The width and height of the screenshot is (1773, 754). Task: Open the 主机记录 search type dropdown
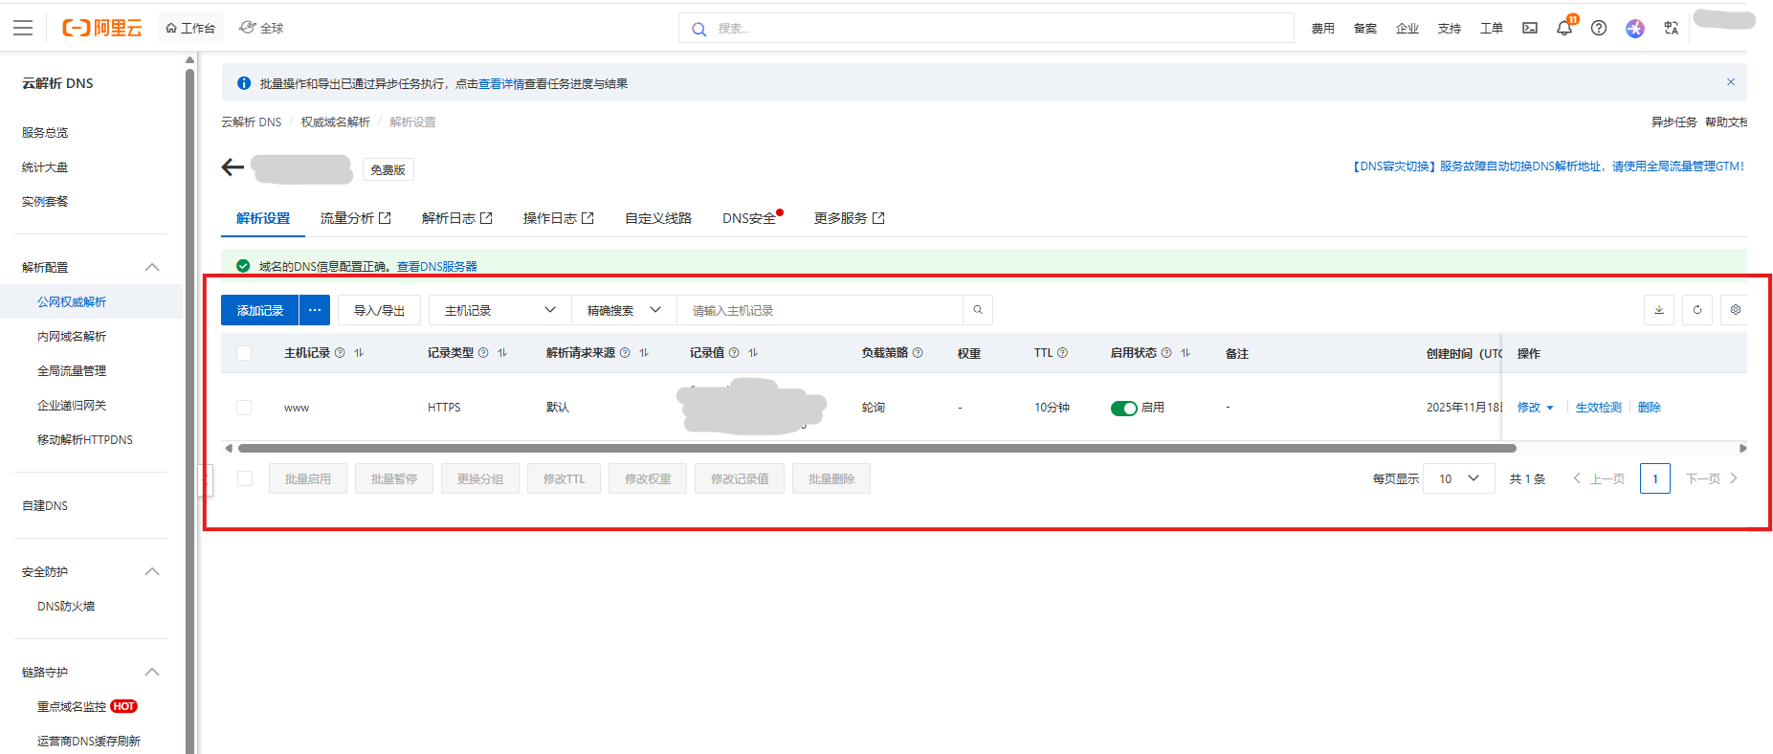coord(499,310)
